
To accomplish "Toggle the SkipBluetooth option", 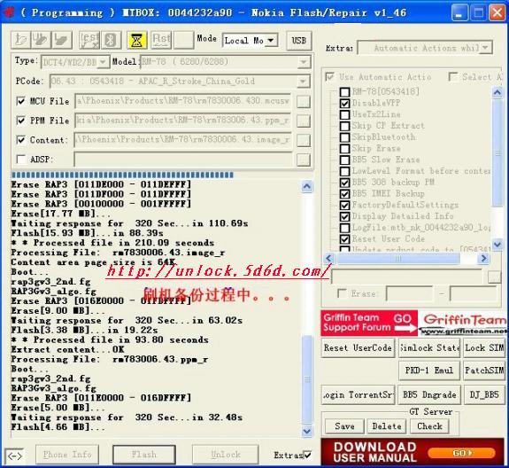I will pyautogui.click(x=344, y=137).
